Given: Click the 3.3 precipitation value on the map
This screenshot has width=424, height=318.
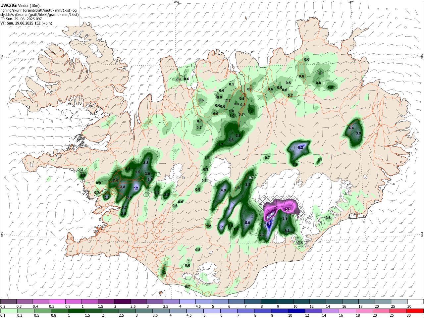Looking at the screenshot, I should (x=287, y=231).
